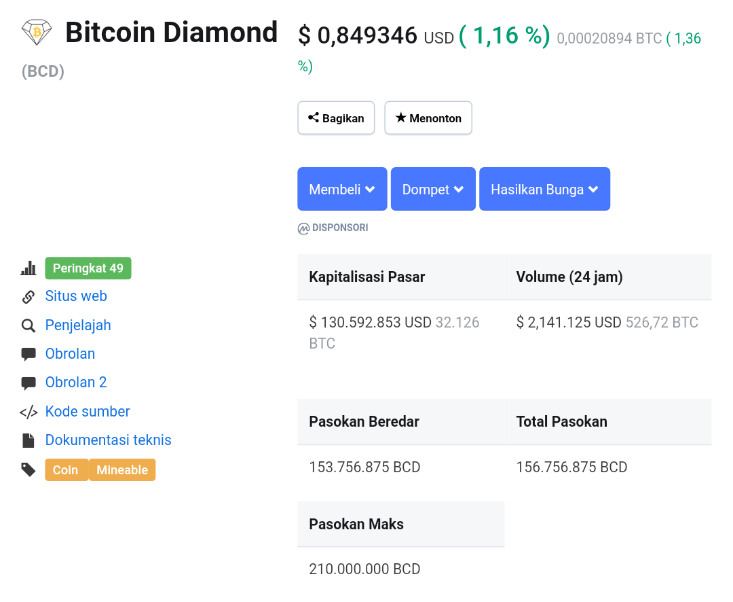Click the tag icon beside Coin label

pos(29,470)
